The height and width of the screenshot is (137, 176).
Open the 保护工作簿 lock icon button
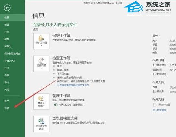coord(41,41)
